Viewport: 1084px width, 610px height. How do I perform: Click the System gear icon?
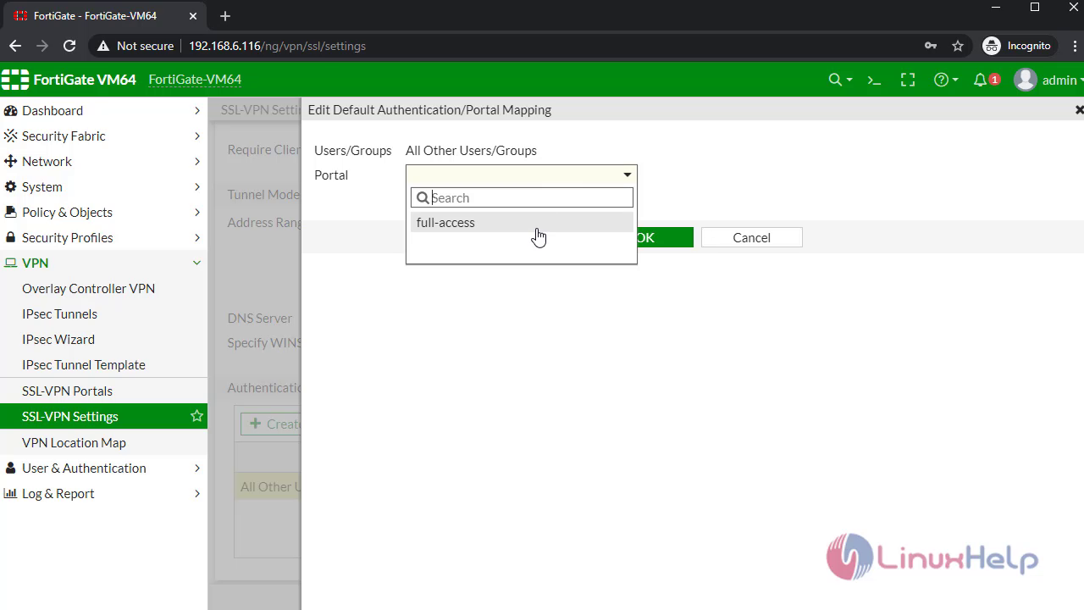click(11, 186)
